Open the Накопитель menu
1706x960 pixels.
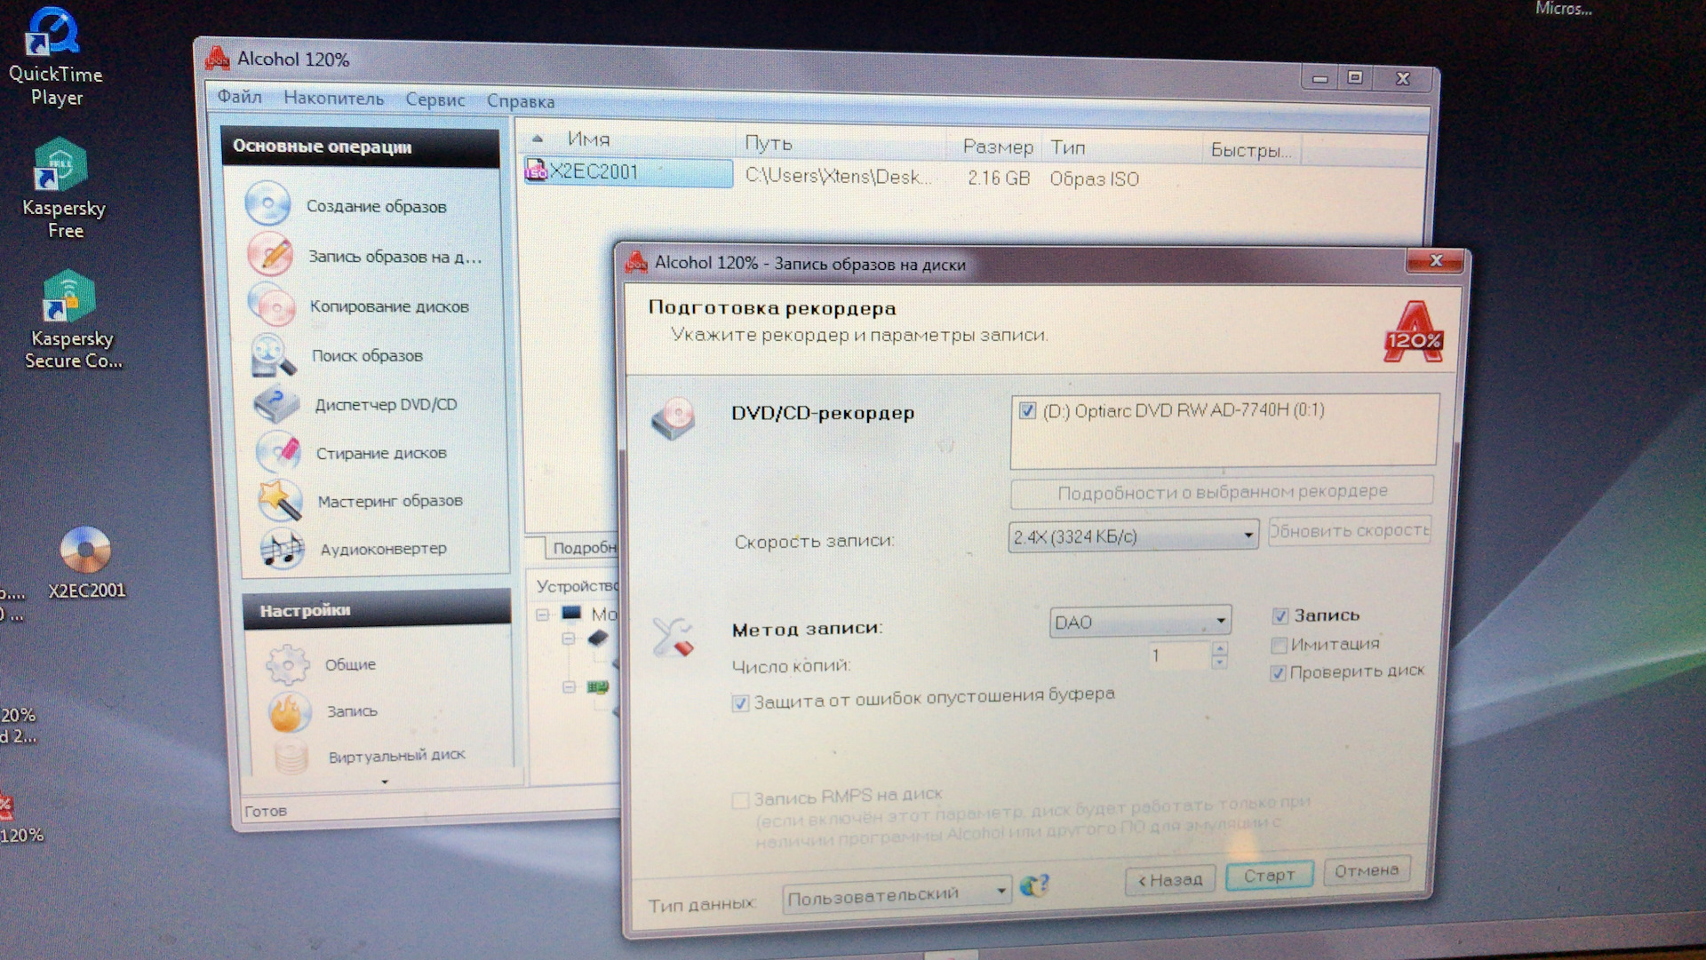click(334, 98)
